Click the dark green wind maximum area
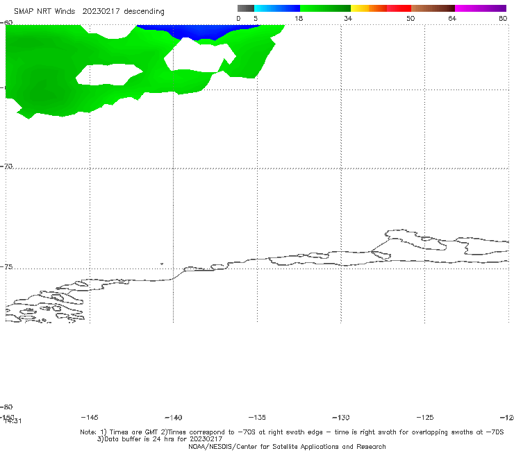 (x=46, y=88)
